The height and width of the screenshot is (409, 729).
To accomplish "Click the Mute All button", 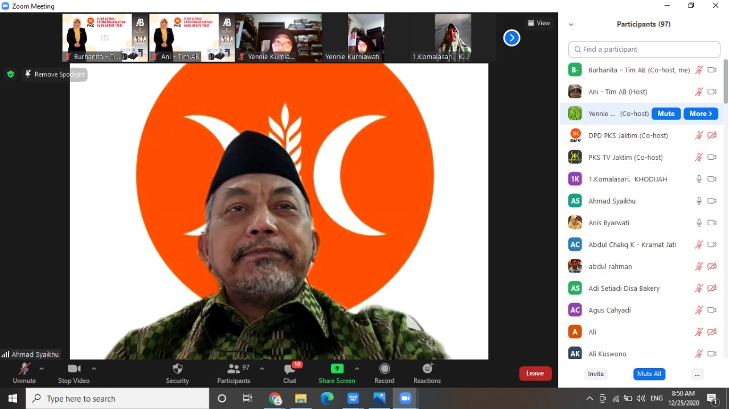I will 649,374.
